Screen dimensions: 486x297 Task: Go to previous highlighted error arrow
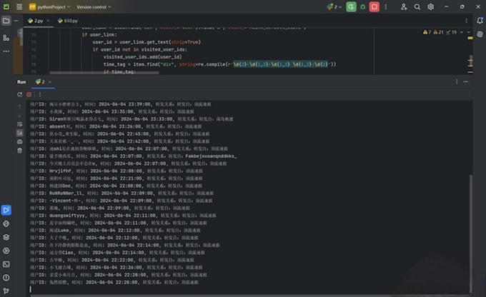[462, 32]
